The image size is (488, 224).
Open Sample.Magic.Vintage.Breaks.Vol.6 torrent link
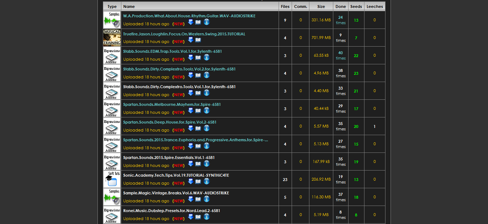[176, 193]
